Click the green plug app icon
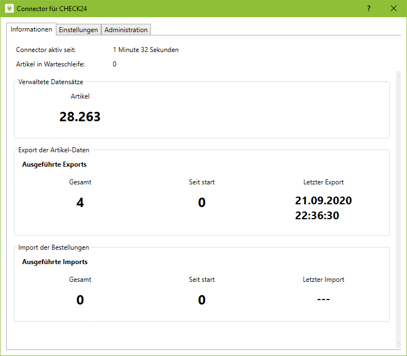The height and width of the screenshot is (356, 407). tap(8, 8)
